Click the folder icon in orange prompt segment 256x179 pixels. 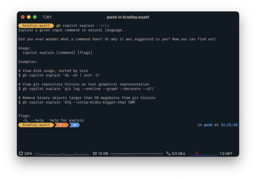click(x=60, y=125)
